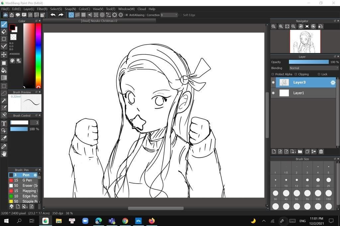The height and width of the screenshot is (226, 340).
Task: Select the Eraser tool
Action: pos(4,31)
